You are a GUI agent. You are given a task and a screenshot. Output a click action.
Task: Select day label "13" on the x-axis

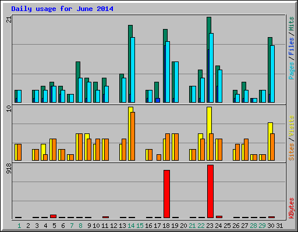pos(122,226)
